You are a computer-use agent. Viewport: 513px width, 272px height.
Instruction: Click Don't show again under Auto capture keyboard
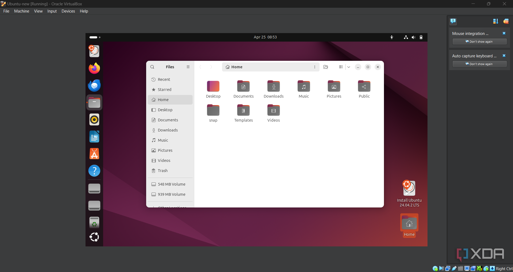(x=480, y=64)
